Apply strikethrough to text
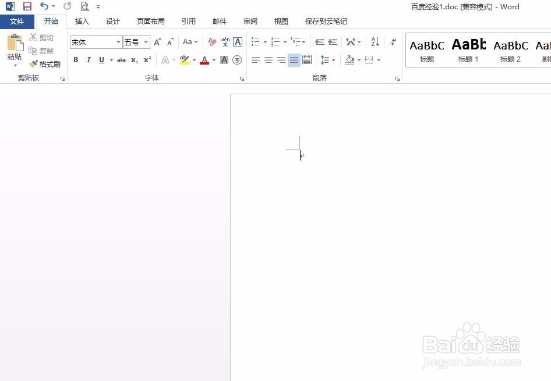The width and height of the screenshot is (551, 381). [121, 60]
